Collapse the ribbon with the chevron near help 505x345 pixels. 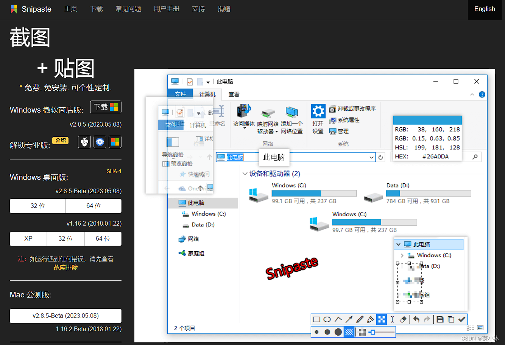pos(472,94)
